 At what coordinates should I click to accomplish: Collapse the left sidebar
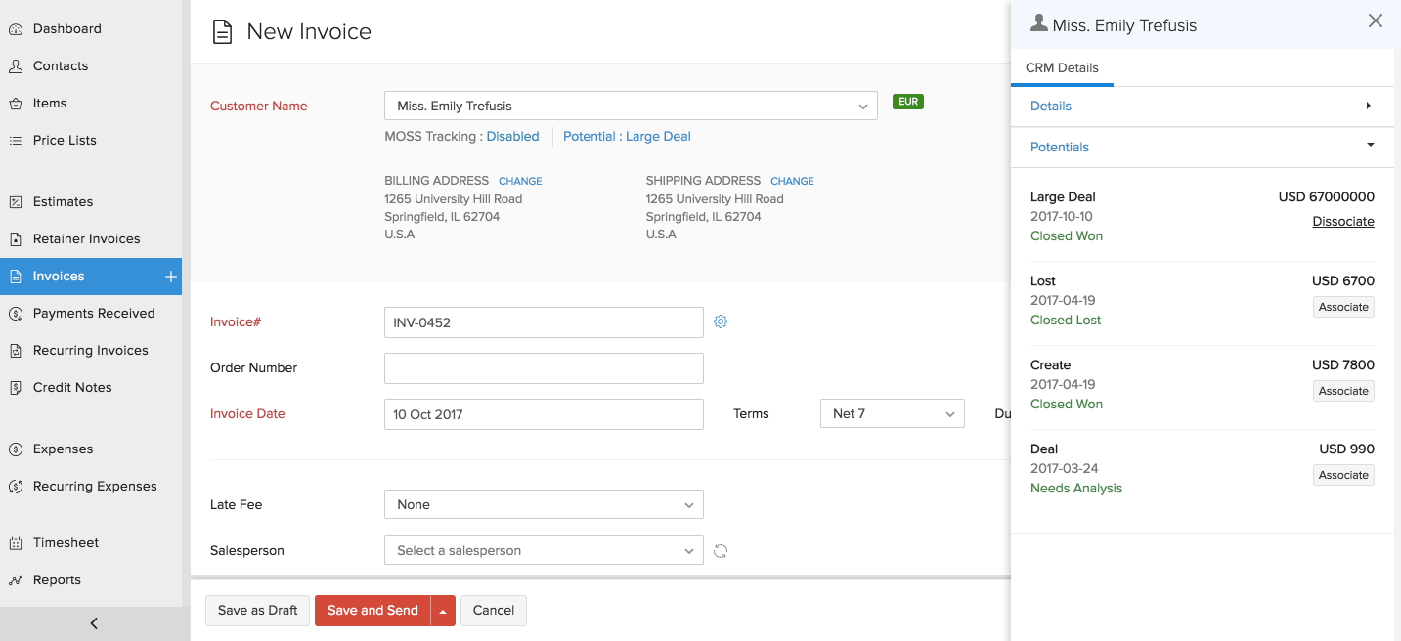tap(93, 622)
